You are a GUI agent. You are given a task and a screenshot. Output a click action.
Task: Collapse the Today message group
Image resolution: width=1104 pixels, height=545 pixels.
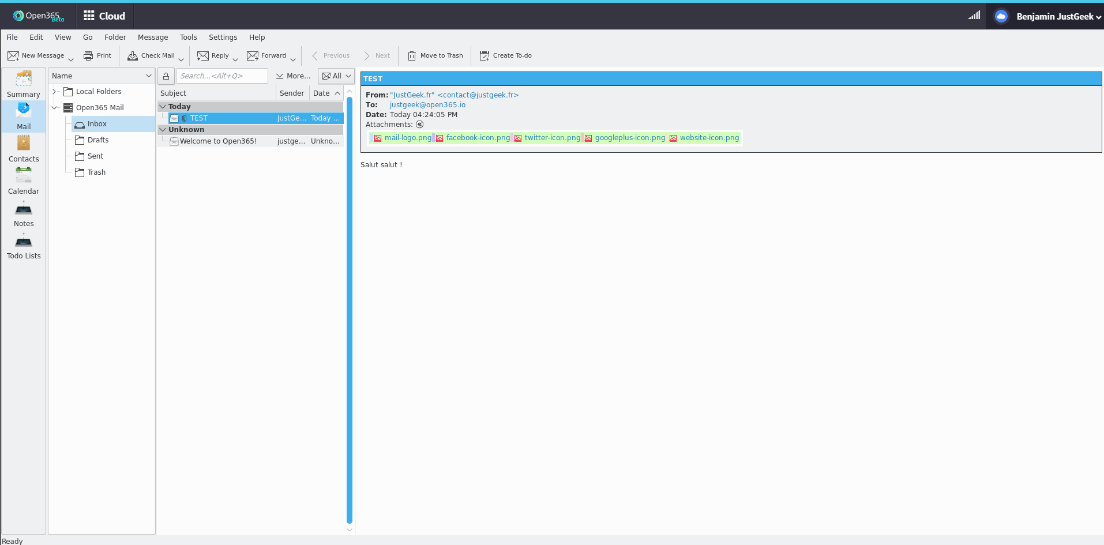click(163, 107)
